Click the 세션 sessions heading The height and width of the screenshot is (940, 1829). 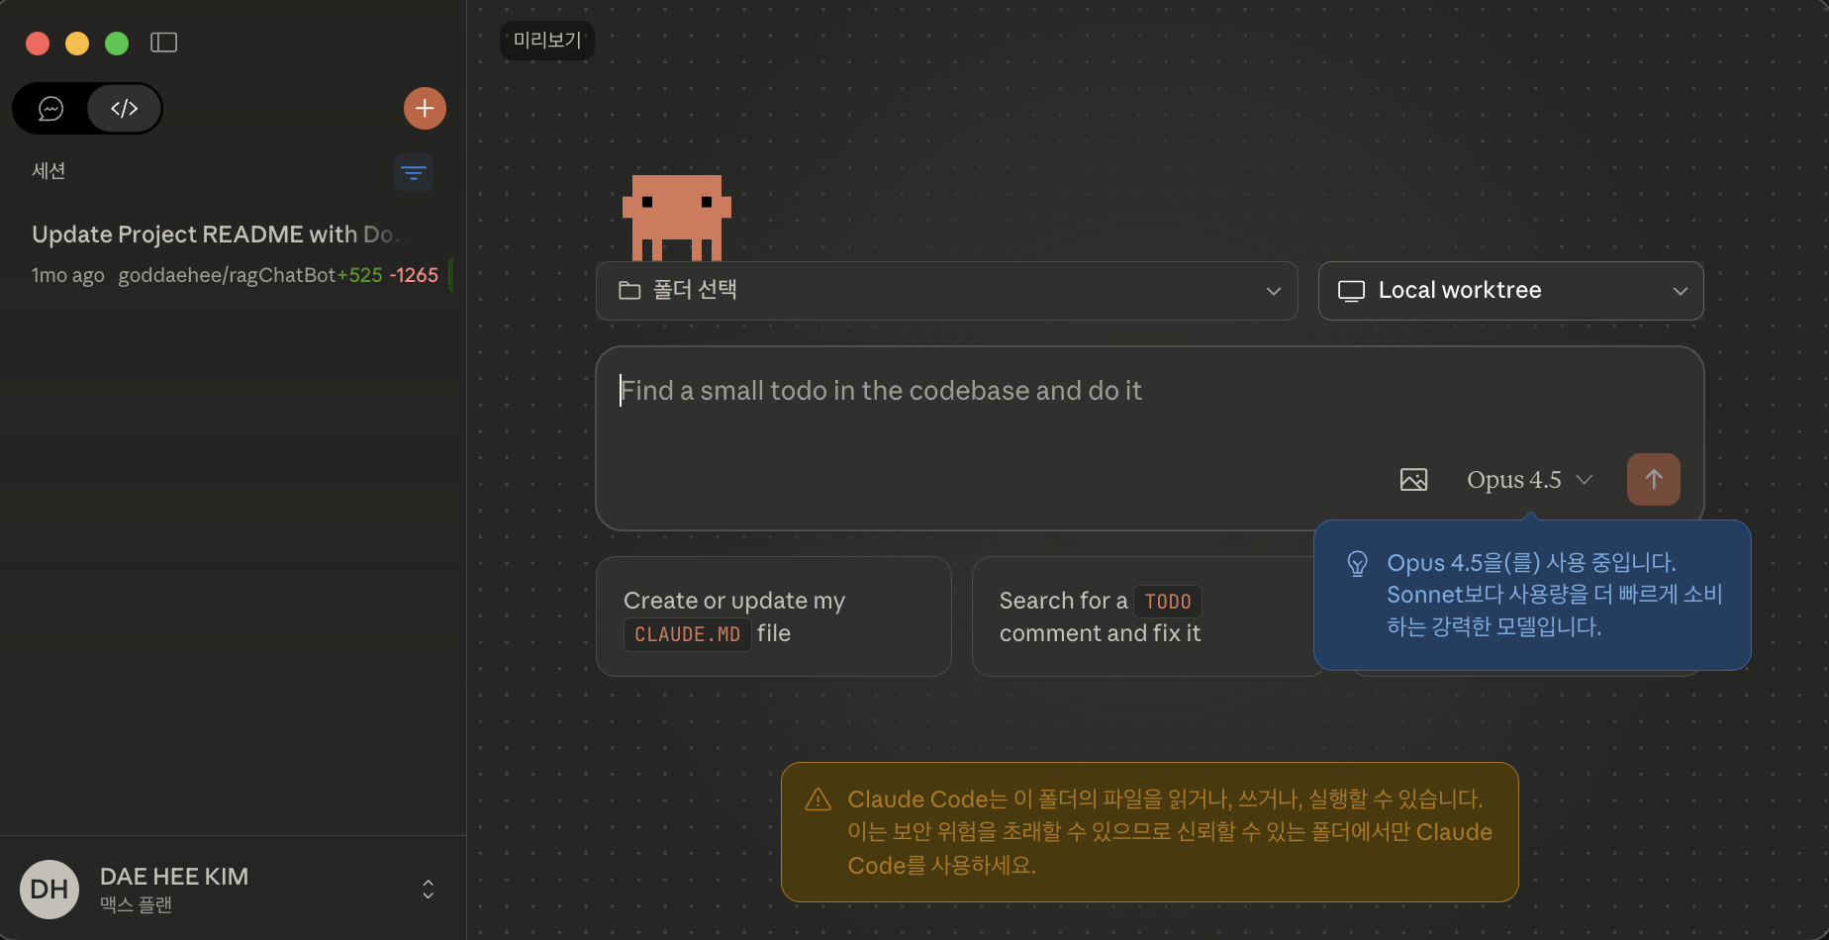pos(48,171)
